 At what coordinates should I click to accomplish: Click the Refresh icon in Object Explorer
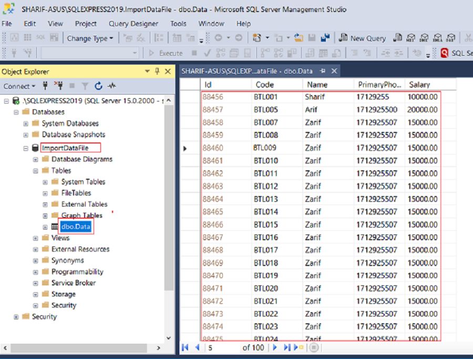[98, 86]
